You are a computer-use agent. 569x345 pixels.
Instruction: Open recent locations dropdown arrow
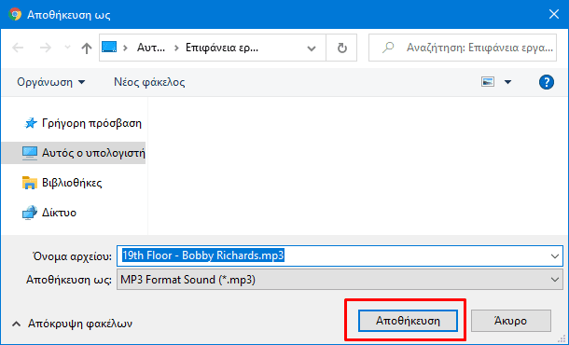67,48
